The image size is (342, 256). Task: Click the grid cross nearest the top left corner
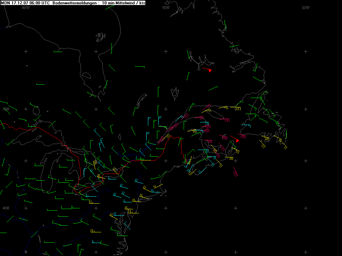pos(26,51)
